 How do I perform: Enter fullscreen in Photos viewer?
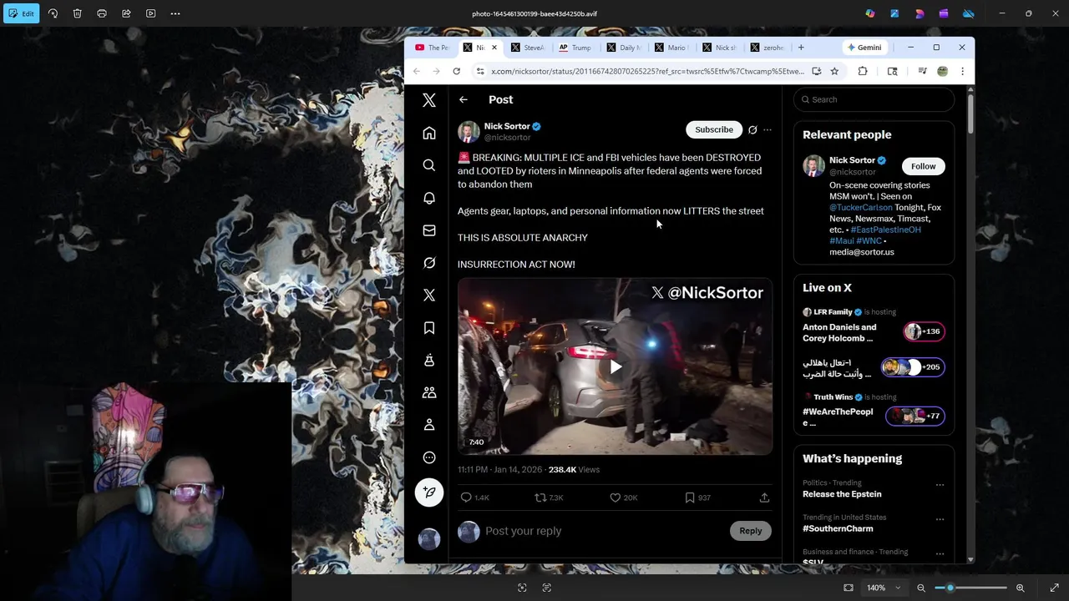[1054, 588]
